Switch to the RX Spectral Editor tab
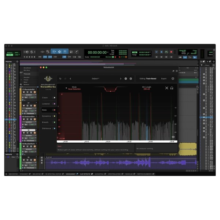This screenshot has height=220, width=220. tap(54, 174)
